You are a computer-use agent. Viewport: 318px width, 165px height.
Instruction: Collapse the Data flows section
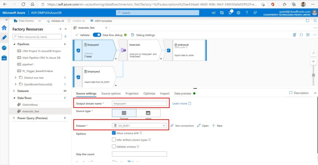click(x=14, y=98)
